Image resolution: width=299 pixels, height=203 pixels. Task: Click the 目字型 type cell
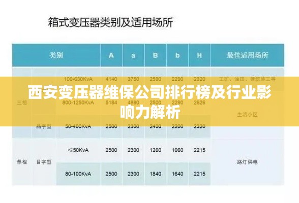tap(44, 162)
